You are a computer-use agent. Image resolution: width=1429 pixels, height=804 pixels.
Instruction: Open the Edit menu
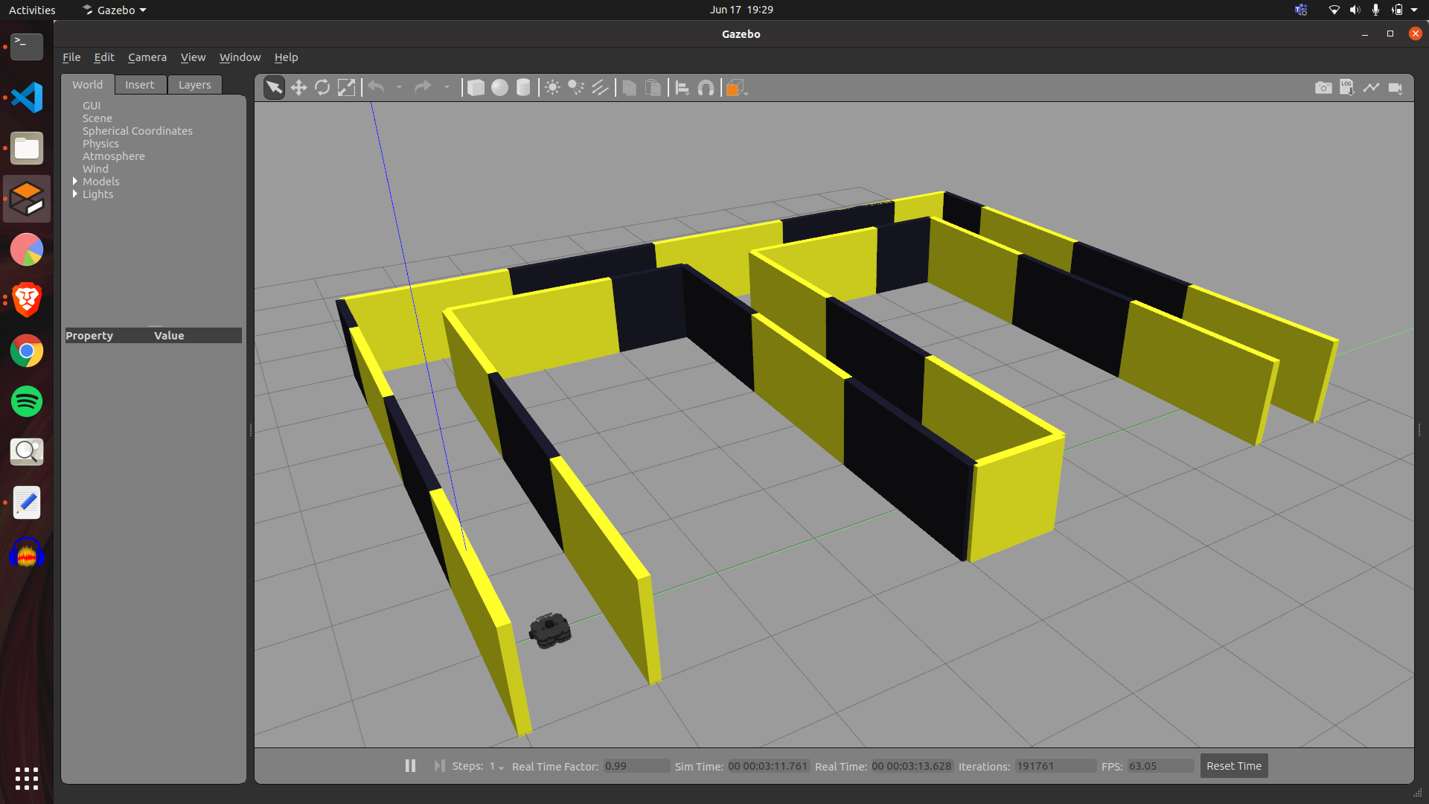click(104, 57)
